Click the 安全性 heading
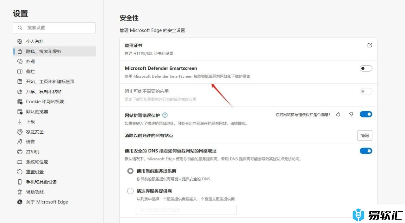This screenshot has width=405, height=223. coord(129,18)
